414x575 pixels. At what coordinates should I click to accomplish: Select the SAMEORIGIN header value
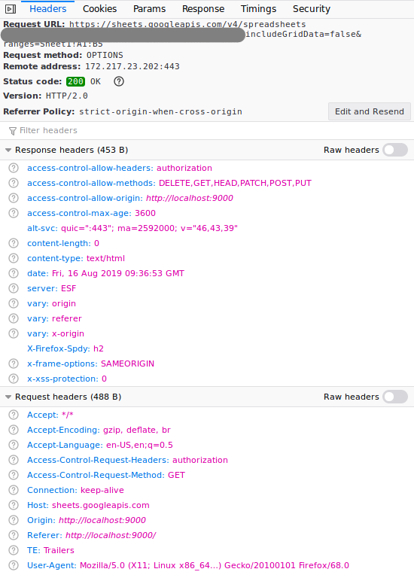point(128,364)
